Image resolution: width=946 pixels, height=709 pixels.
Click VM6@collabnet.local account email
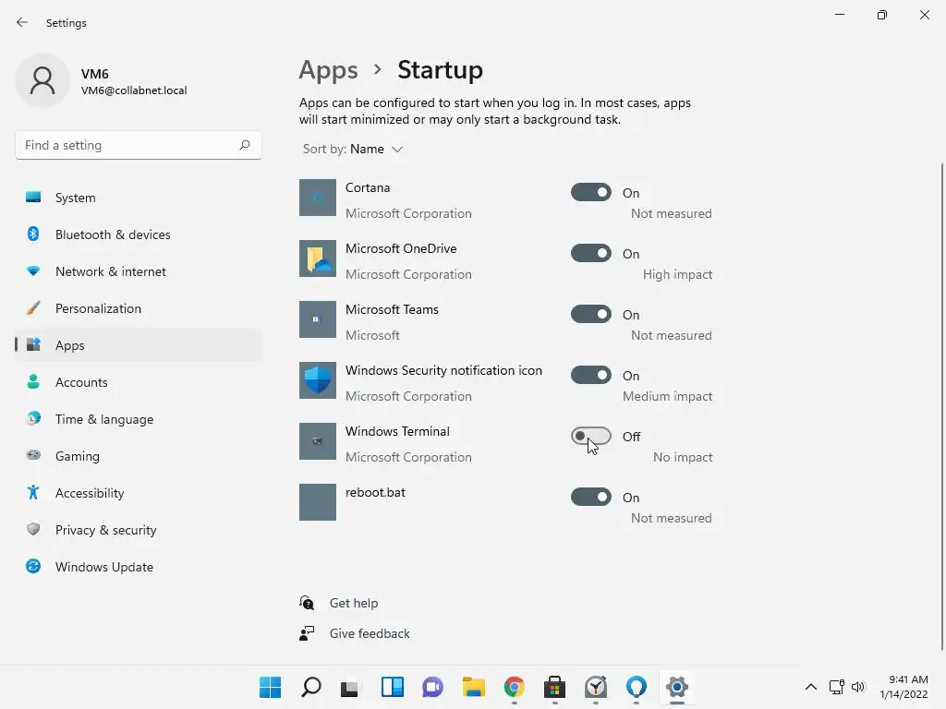(134, 90)
